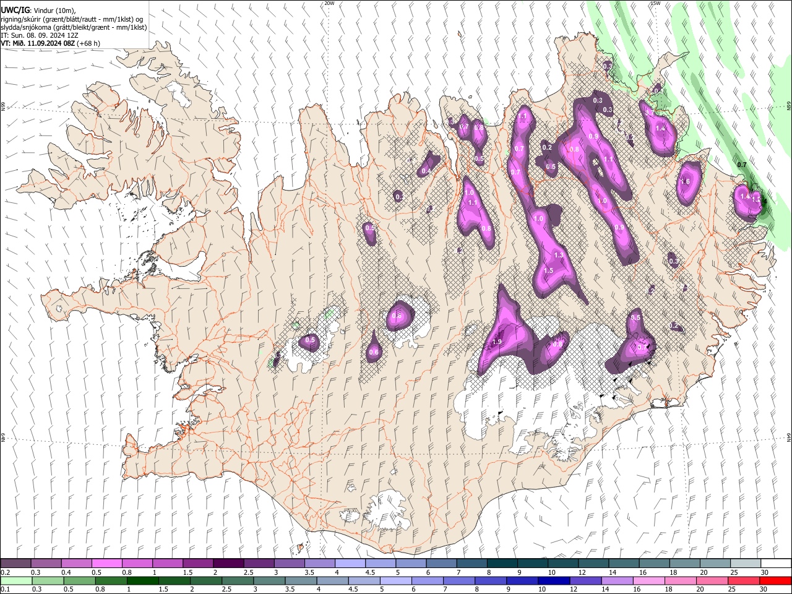
Task: Click the snow-scale legend swatch labeled 0.2
Action: [x=15, y=564]
